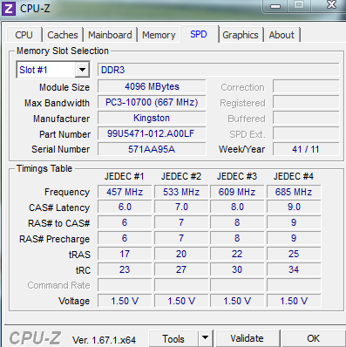Screen dimensions: 346x347
Task: Select the SPD tab
Action: (x=199, y=34)
